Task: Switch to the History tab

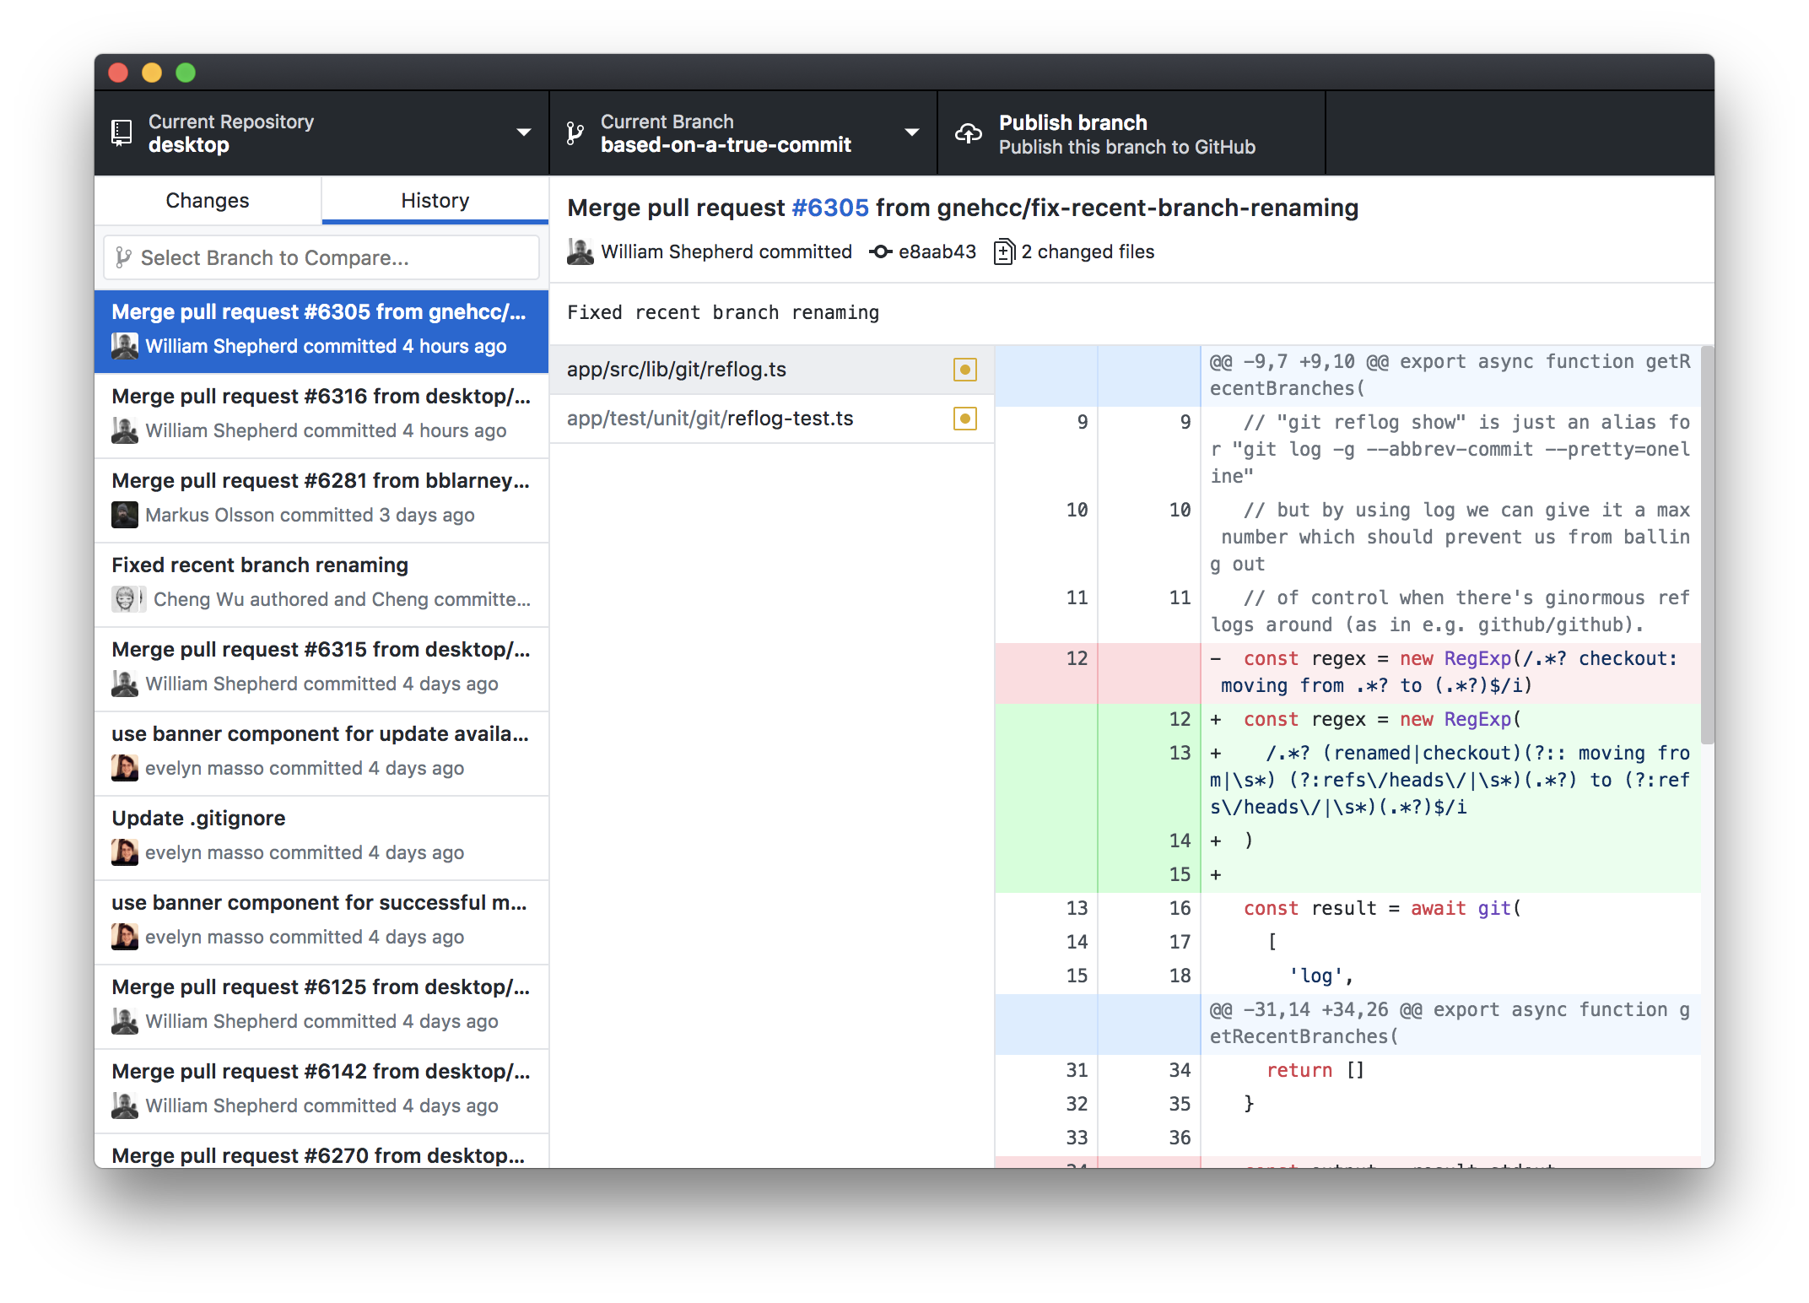Action: click(435, 200)
